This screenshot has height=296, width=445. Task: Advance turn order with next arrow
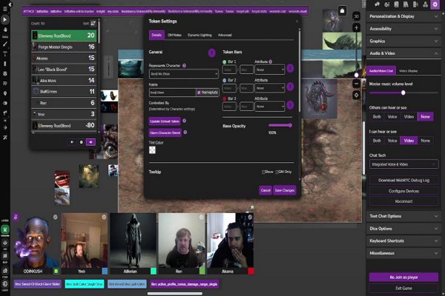[x=90, y=142]
